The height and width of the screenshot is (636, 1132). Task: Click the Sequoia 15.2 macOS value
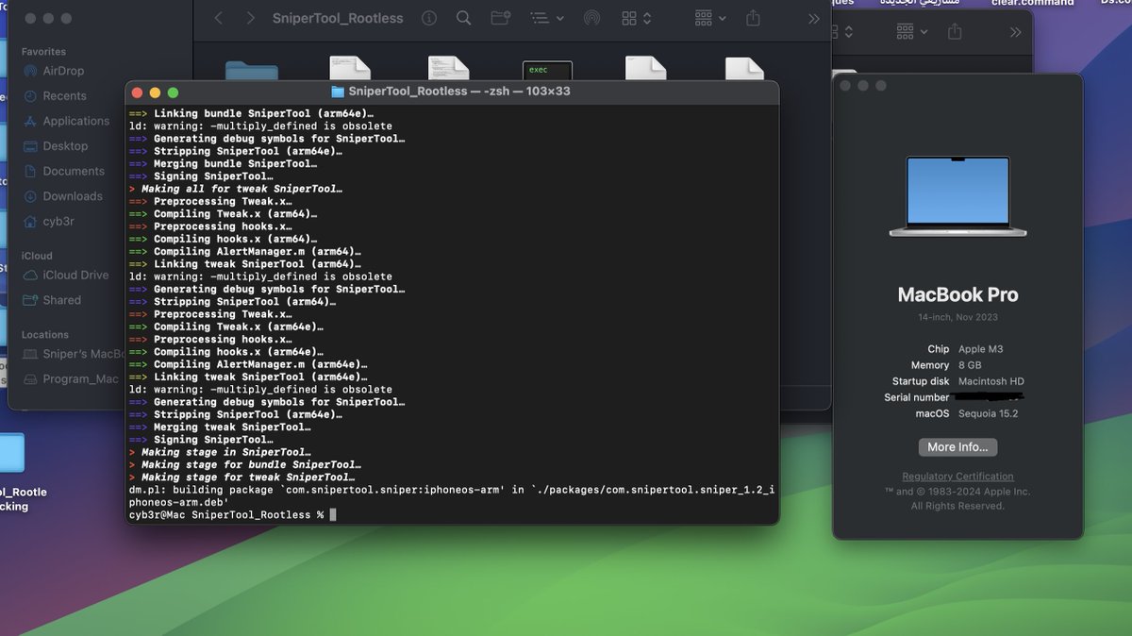pyautogui.click(x=988, y=413)
